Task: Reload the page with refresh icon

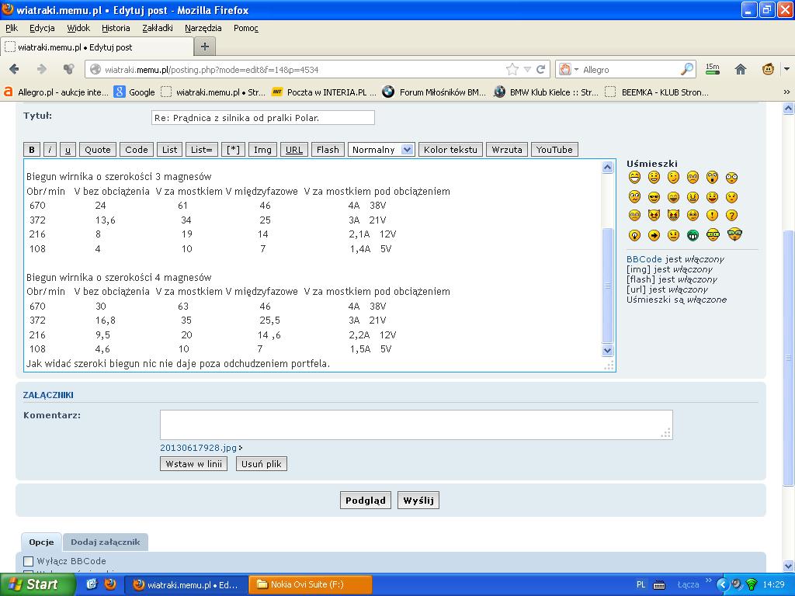Action: (x=540, y=69)
